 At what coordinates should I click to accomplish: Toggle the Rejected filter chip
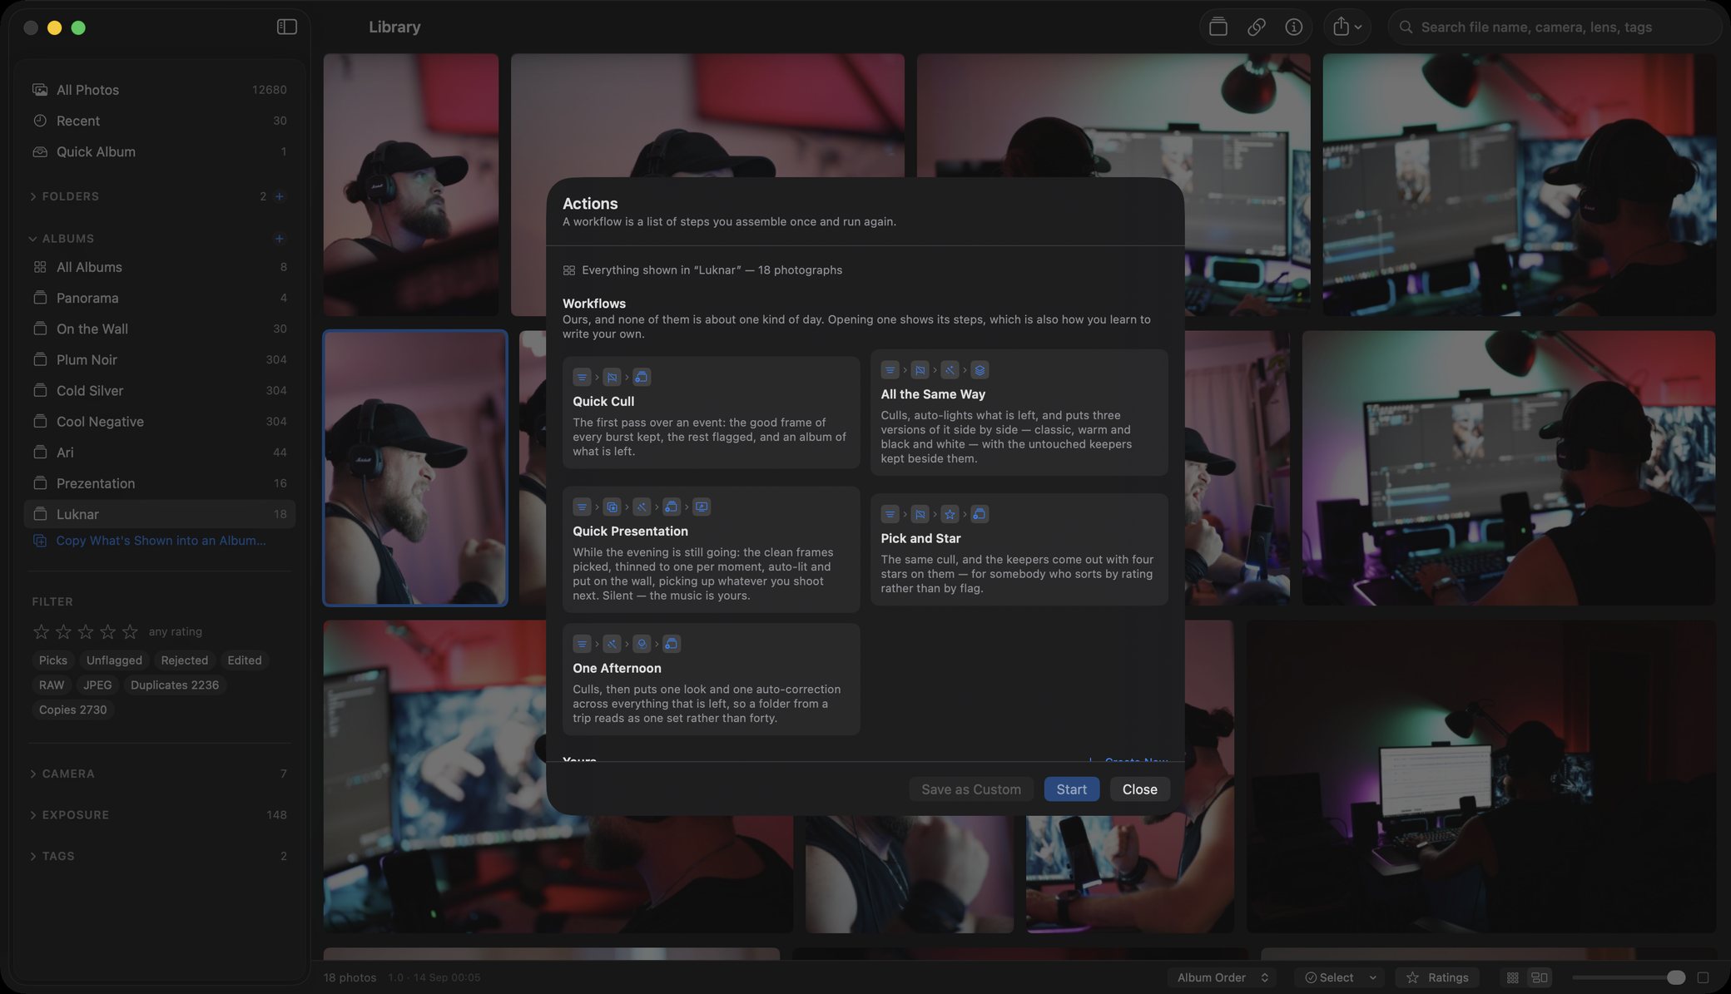(x=185, y=660)
